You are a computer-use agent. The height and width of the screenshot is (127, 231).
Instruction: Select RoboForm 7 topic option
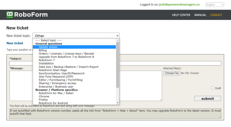pos(47,60)
